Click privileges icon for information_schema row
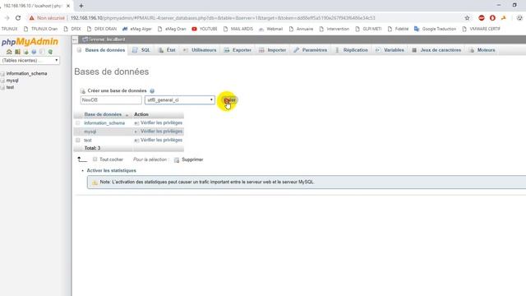The height and width of the screenshot is (296, 526). (x=136, y=123)
